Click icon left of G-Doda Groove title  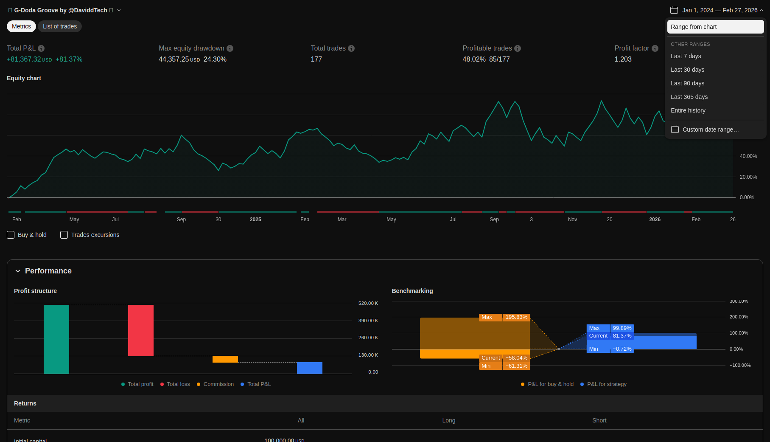(10, 10)
